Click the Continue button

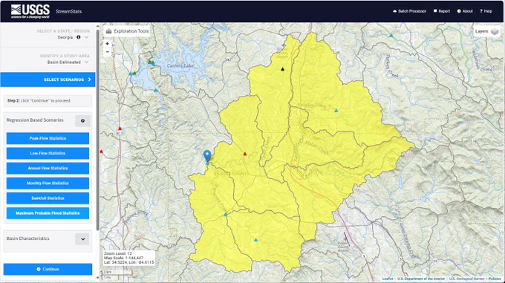point(48,269)
